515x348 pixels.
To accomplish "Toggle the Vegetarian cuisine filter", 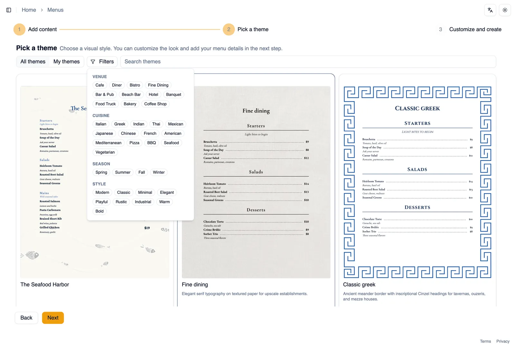I will [x=105, y=152].
